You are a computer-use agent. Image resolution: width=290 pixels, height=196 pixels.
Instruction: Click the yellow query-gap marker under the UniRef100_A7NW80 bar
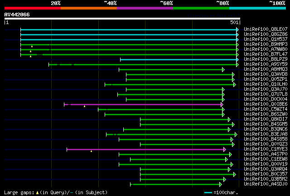point(30,51)
